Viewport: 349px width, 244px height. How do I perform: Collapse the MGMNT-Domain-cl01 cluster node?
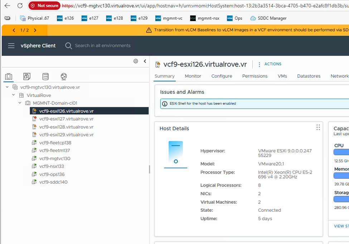point(20,103)
